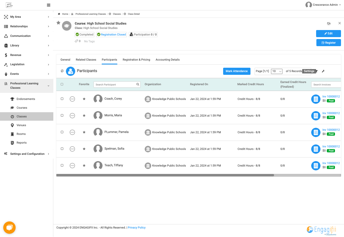The image size is (344, 237).
Task: Toggle the hamburger sidebar menu icon
Action: point(48,5)
